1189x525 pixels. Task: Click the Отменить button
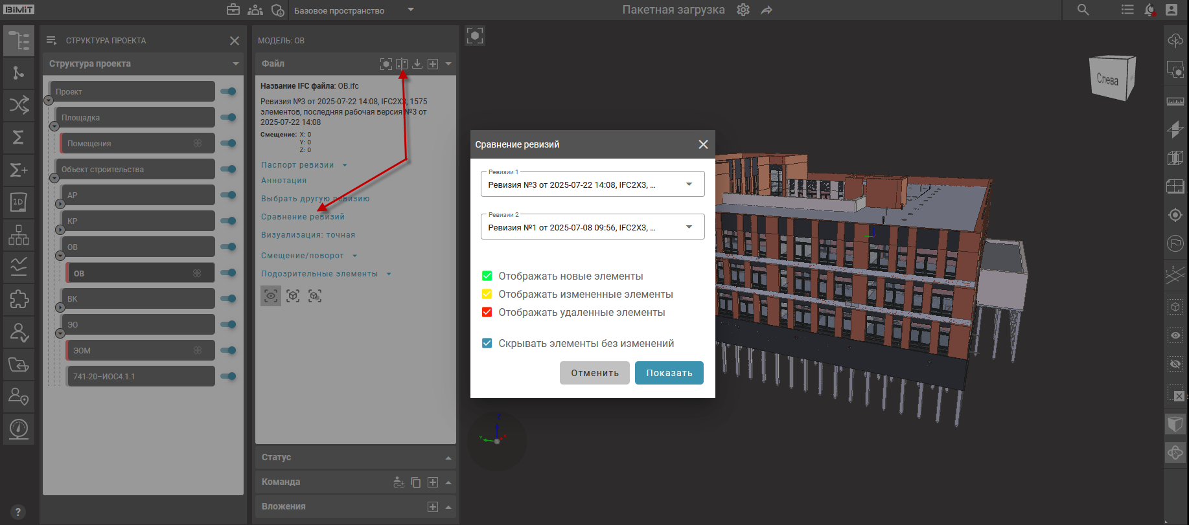click(x=595, y=373)
